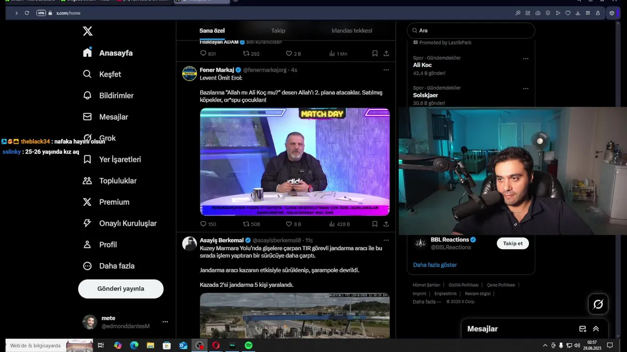The image size is (627, 352).
Task: Reload the page in the browser toolbar
Action: 26,13
